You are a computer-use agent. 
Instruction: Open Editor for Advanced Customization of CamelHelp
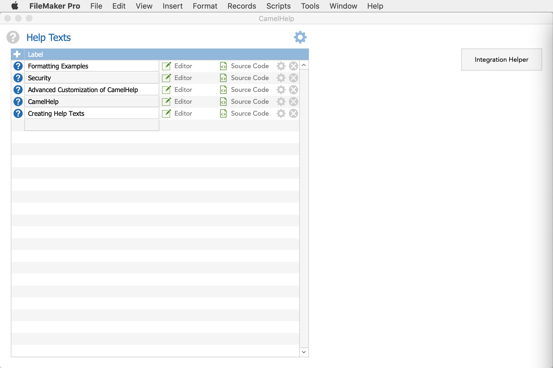[177, 90]
